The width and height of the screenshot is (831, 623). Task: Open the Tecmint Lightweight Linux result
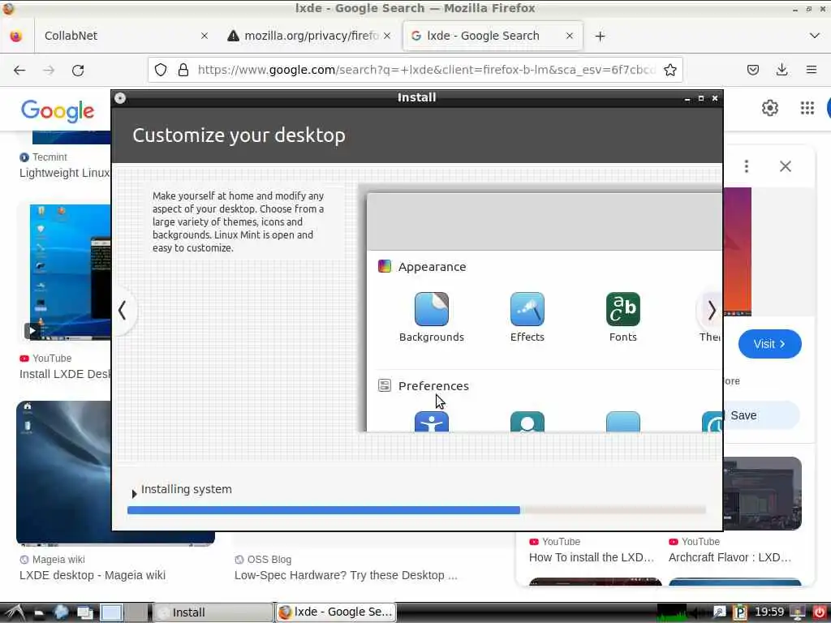coord(64,173)
